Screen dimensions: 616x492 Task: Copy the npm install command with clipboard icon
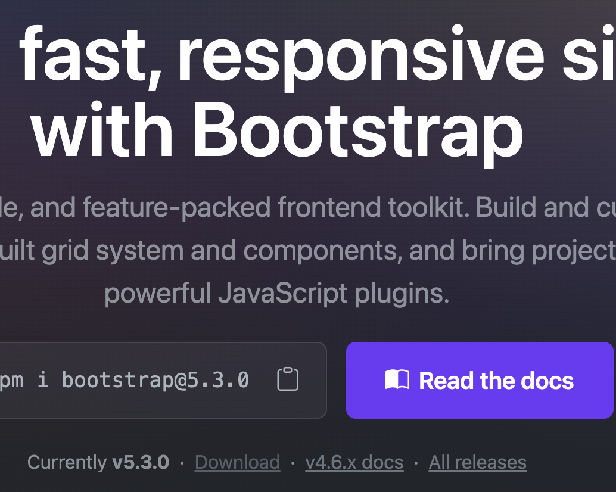click(288, 379)
